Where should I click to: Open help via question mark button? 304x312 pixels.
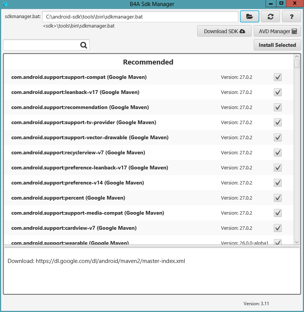click(x=292, y=17)
